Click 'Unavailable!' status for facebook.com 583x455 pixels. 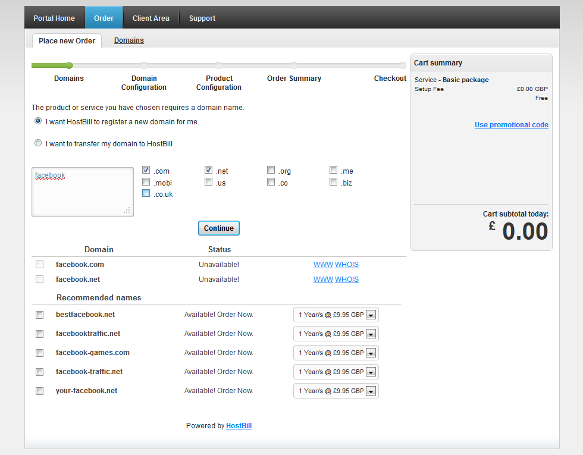(219, 264)
